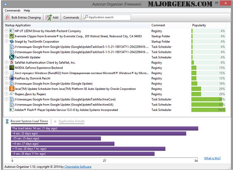Click the HP UT LEDM Driver icon

click(x=11, y=31)
